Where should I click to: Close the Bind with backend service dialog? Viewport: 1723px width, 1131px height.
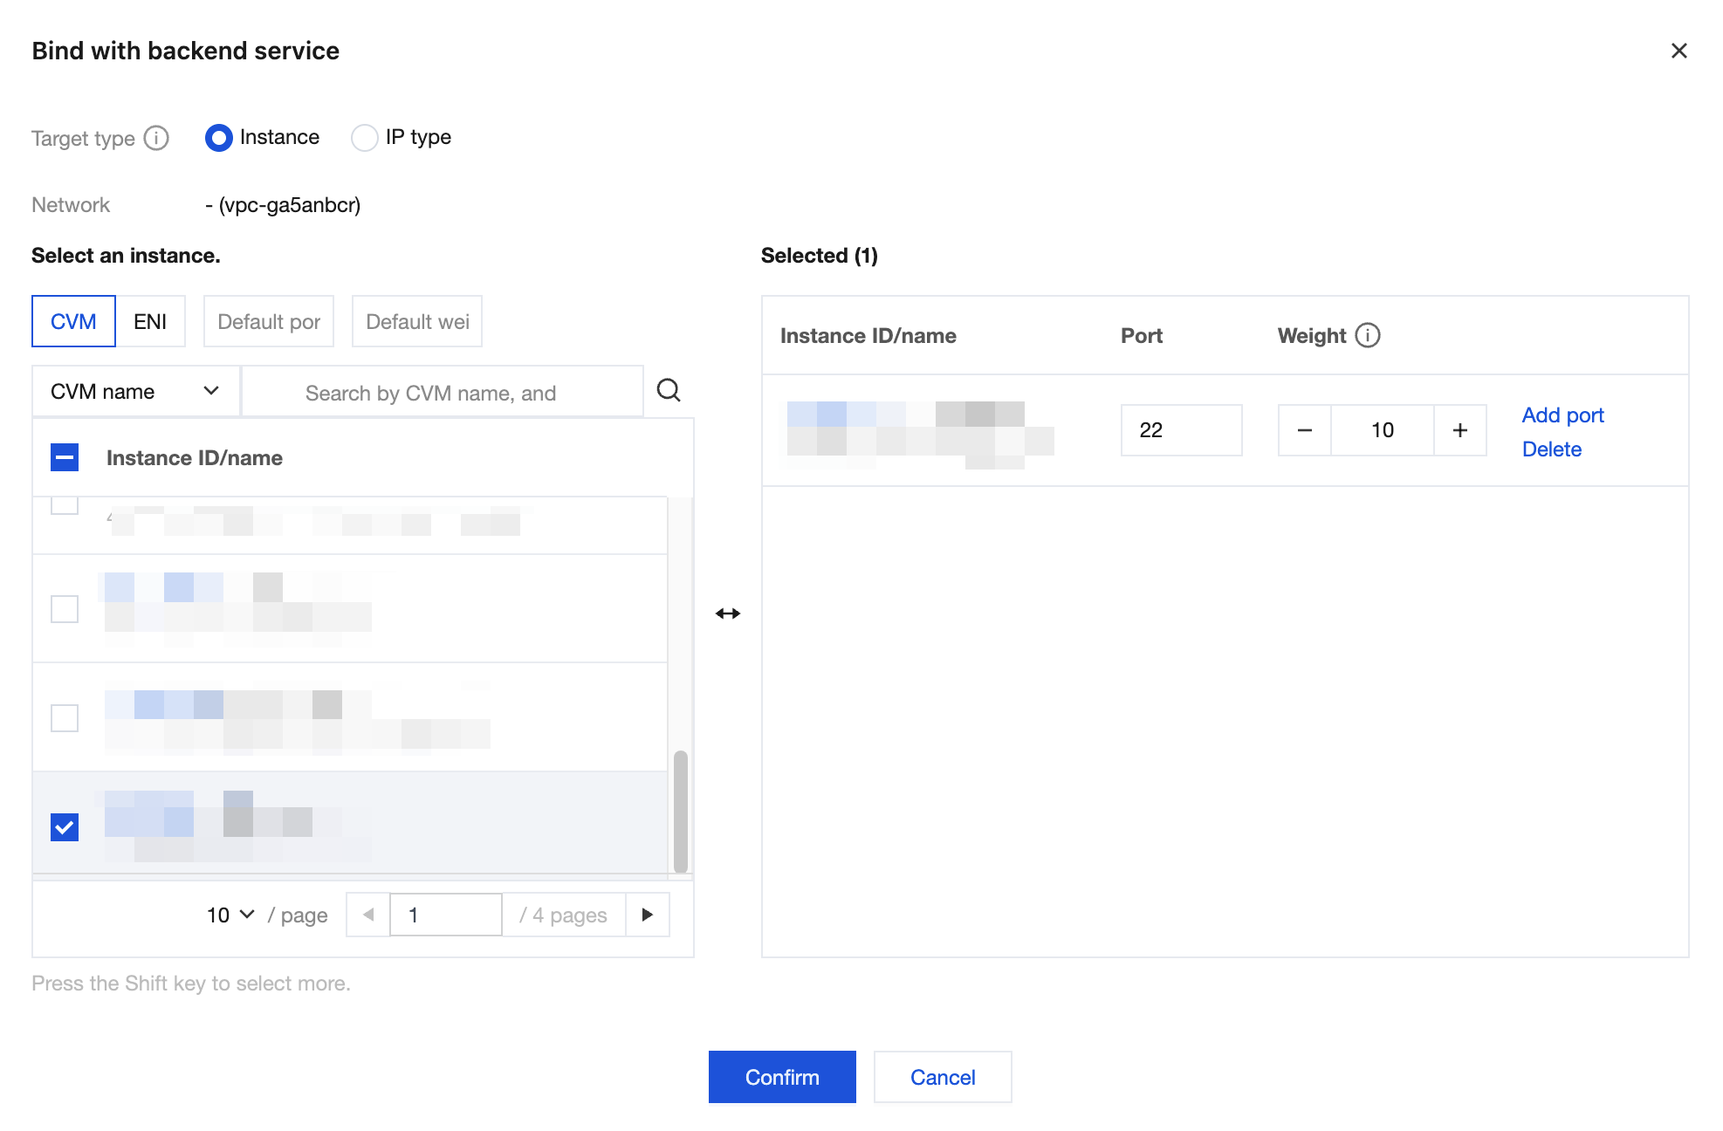1678,51
